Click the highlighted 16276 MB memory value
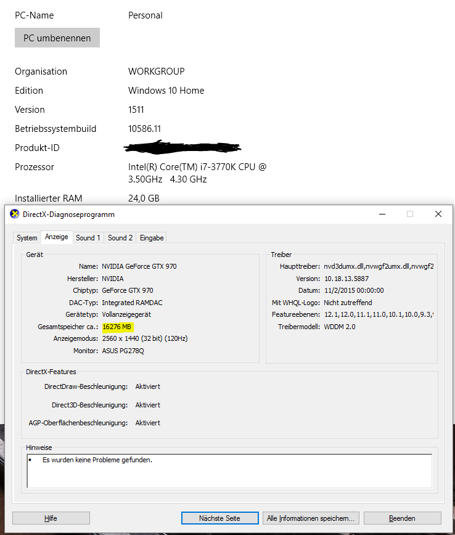The image size is (455, 535). click(x=117, y=327)
